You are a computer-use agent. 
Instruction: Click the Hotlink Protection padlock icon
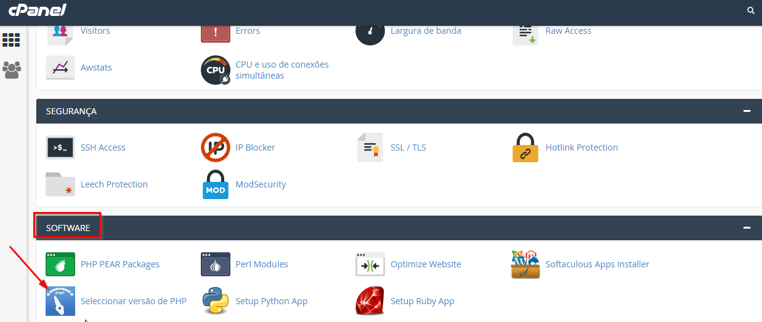click(525, 147)
